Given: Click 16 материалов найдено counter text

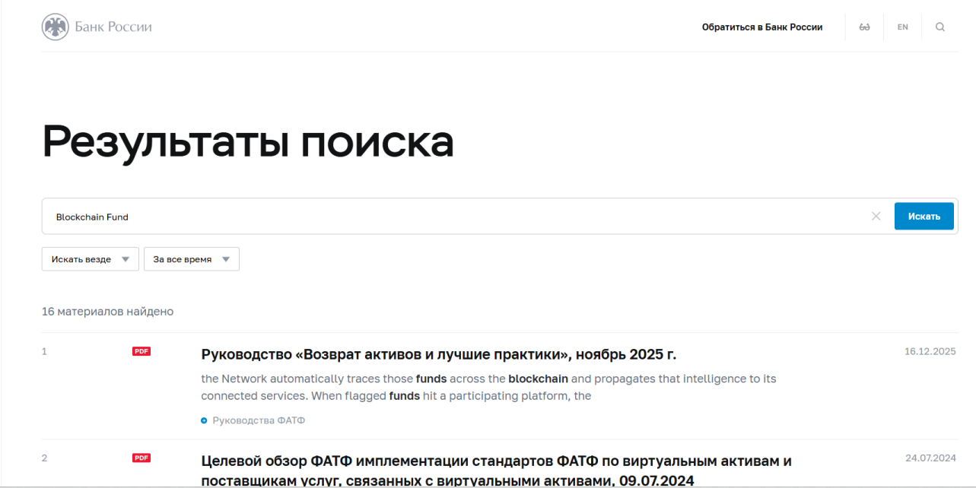Looking at the screenshot, I should [x=107, y=312].
